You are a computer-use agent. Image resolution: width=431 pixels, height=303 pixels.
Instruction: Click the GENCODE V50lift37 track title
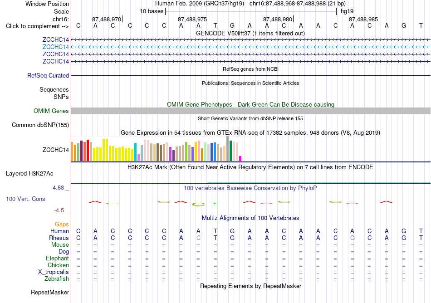point(250,34)
